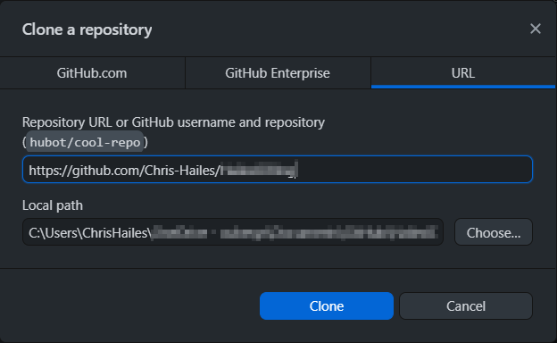Viewport: 557px width, 343px height.
Task: Click into the Local path text box
Action: (x=233, y=232)
